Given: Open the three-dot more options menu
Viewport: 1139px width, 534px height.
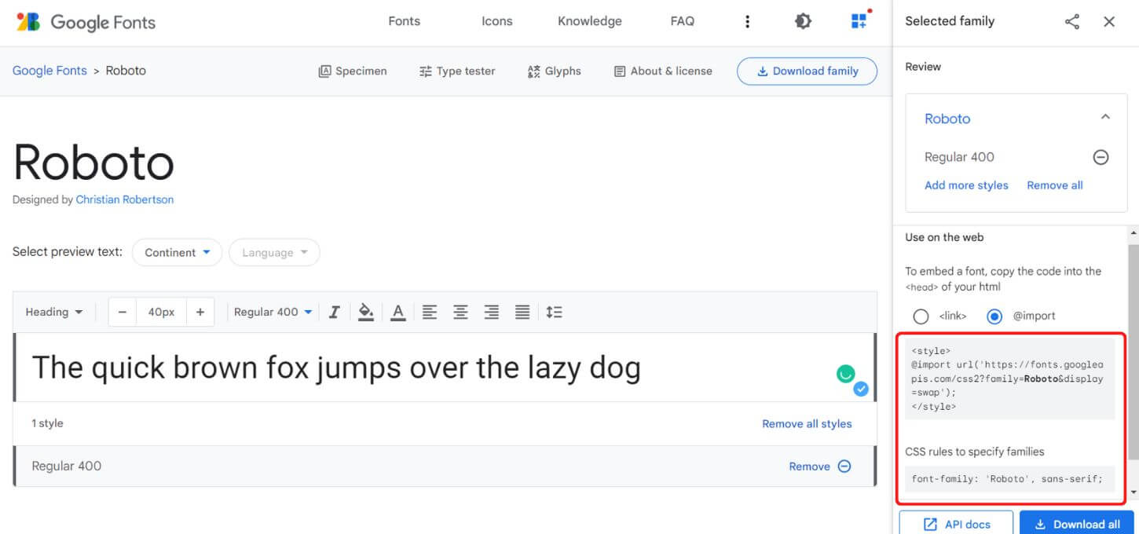Looking at the screenshot, I should click(x=747, y=22).
